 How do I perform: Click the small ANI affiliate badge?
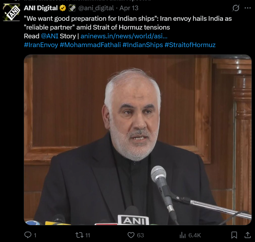(x=72, y=8)
